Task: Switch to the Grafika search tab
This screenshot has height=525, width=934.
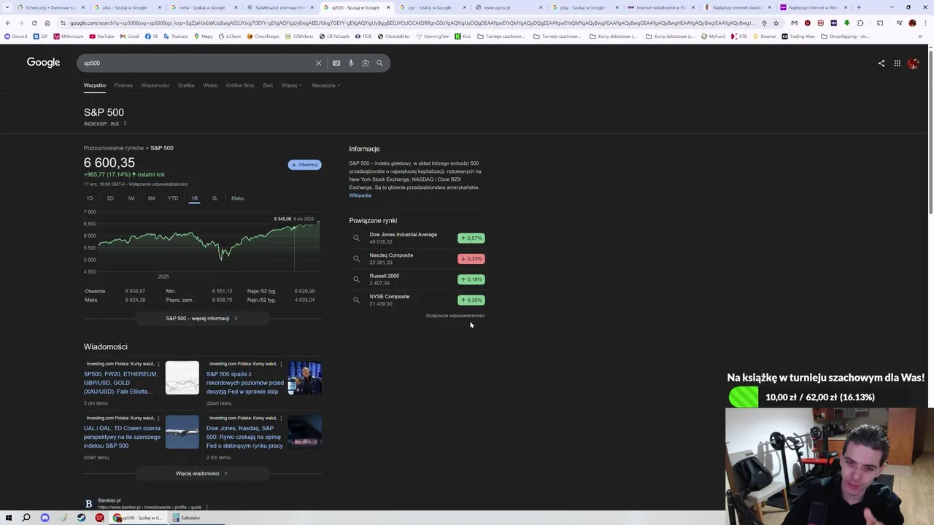Action: click(x=186, y=85)
